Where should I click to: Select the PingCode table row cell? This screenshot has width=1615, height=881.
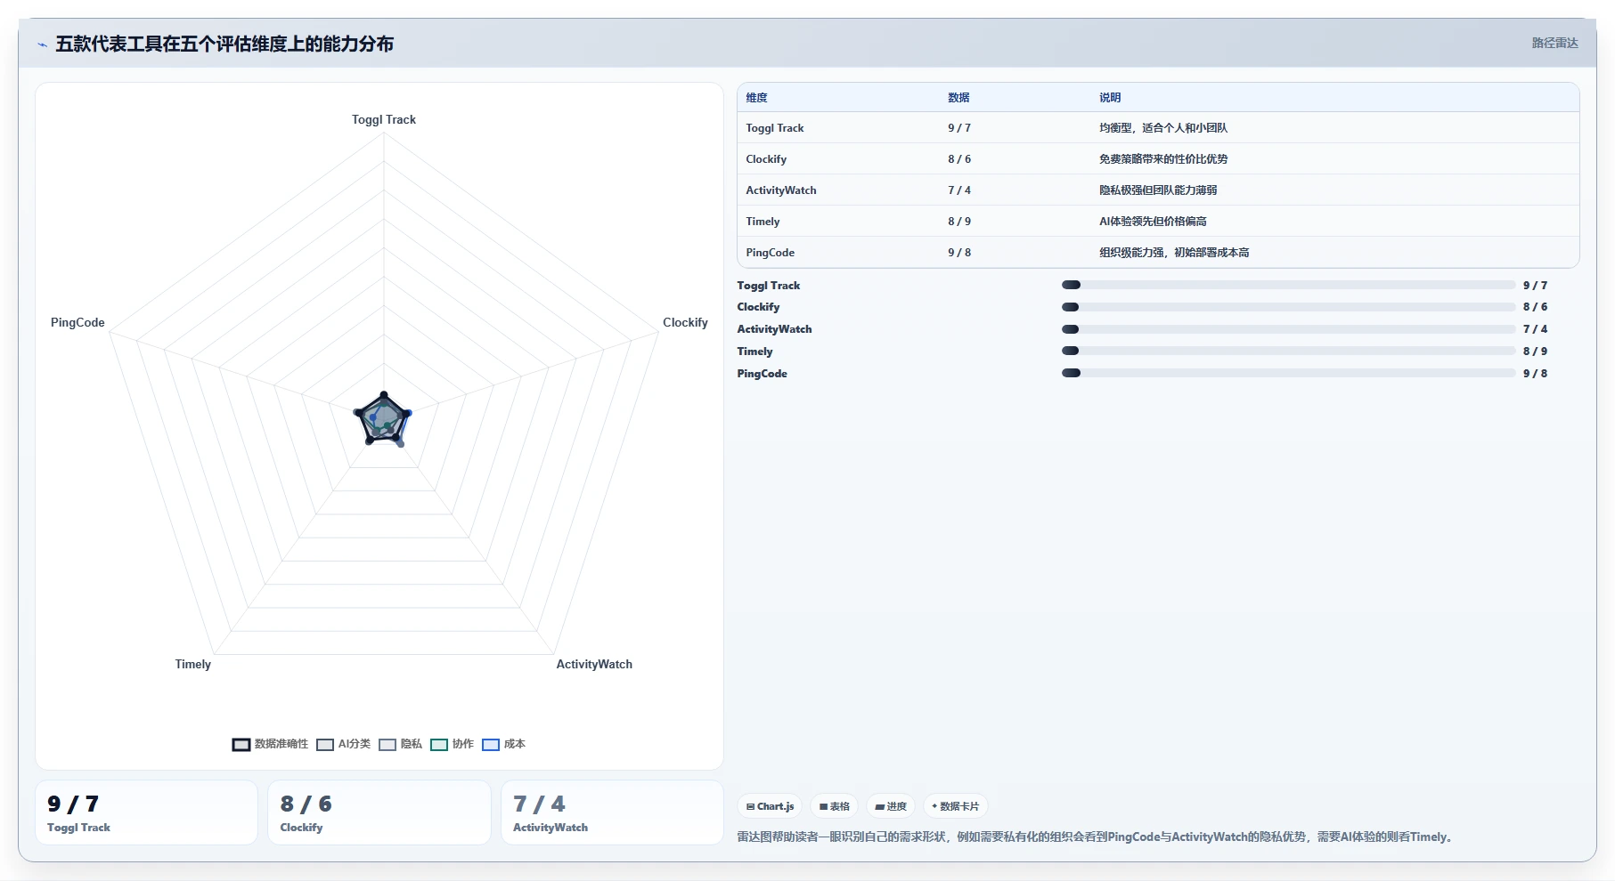(770, 253)
